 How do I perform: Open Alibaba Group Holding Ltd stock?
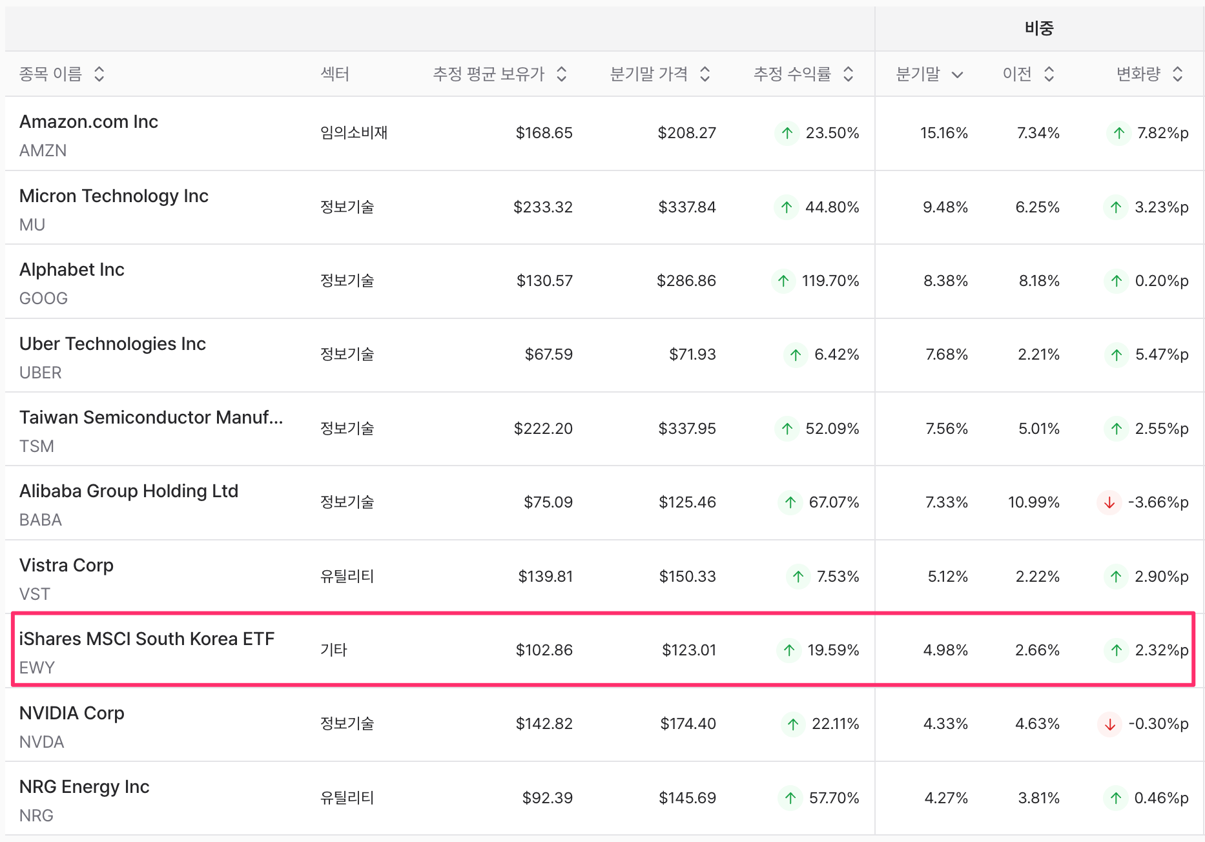[129, 491]
